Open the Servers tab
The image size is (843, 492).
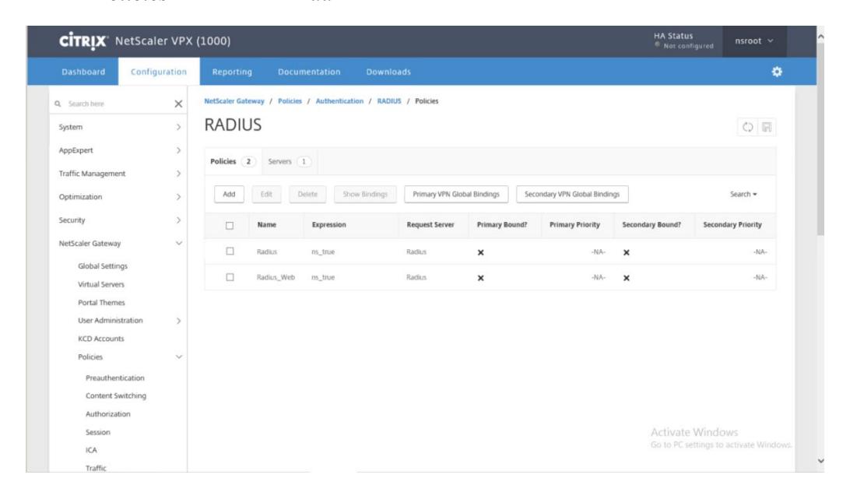click(290, 161)
